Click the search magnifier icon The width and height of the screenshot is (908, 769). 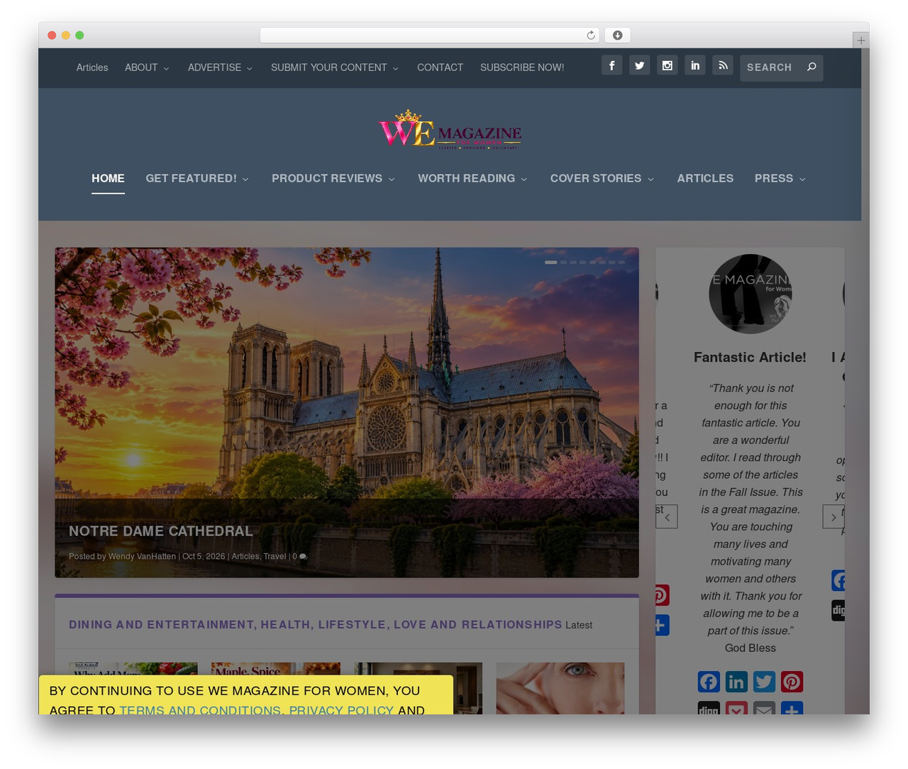pos(812,67)
